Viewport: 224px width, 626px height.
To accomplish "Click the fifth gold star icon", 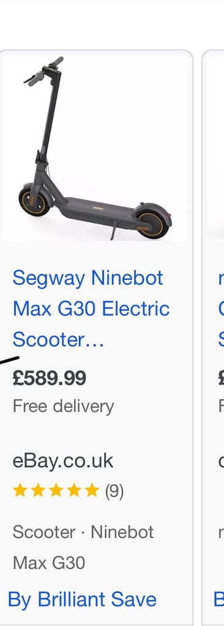I will coord(92,490).
